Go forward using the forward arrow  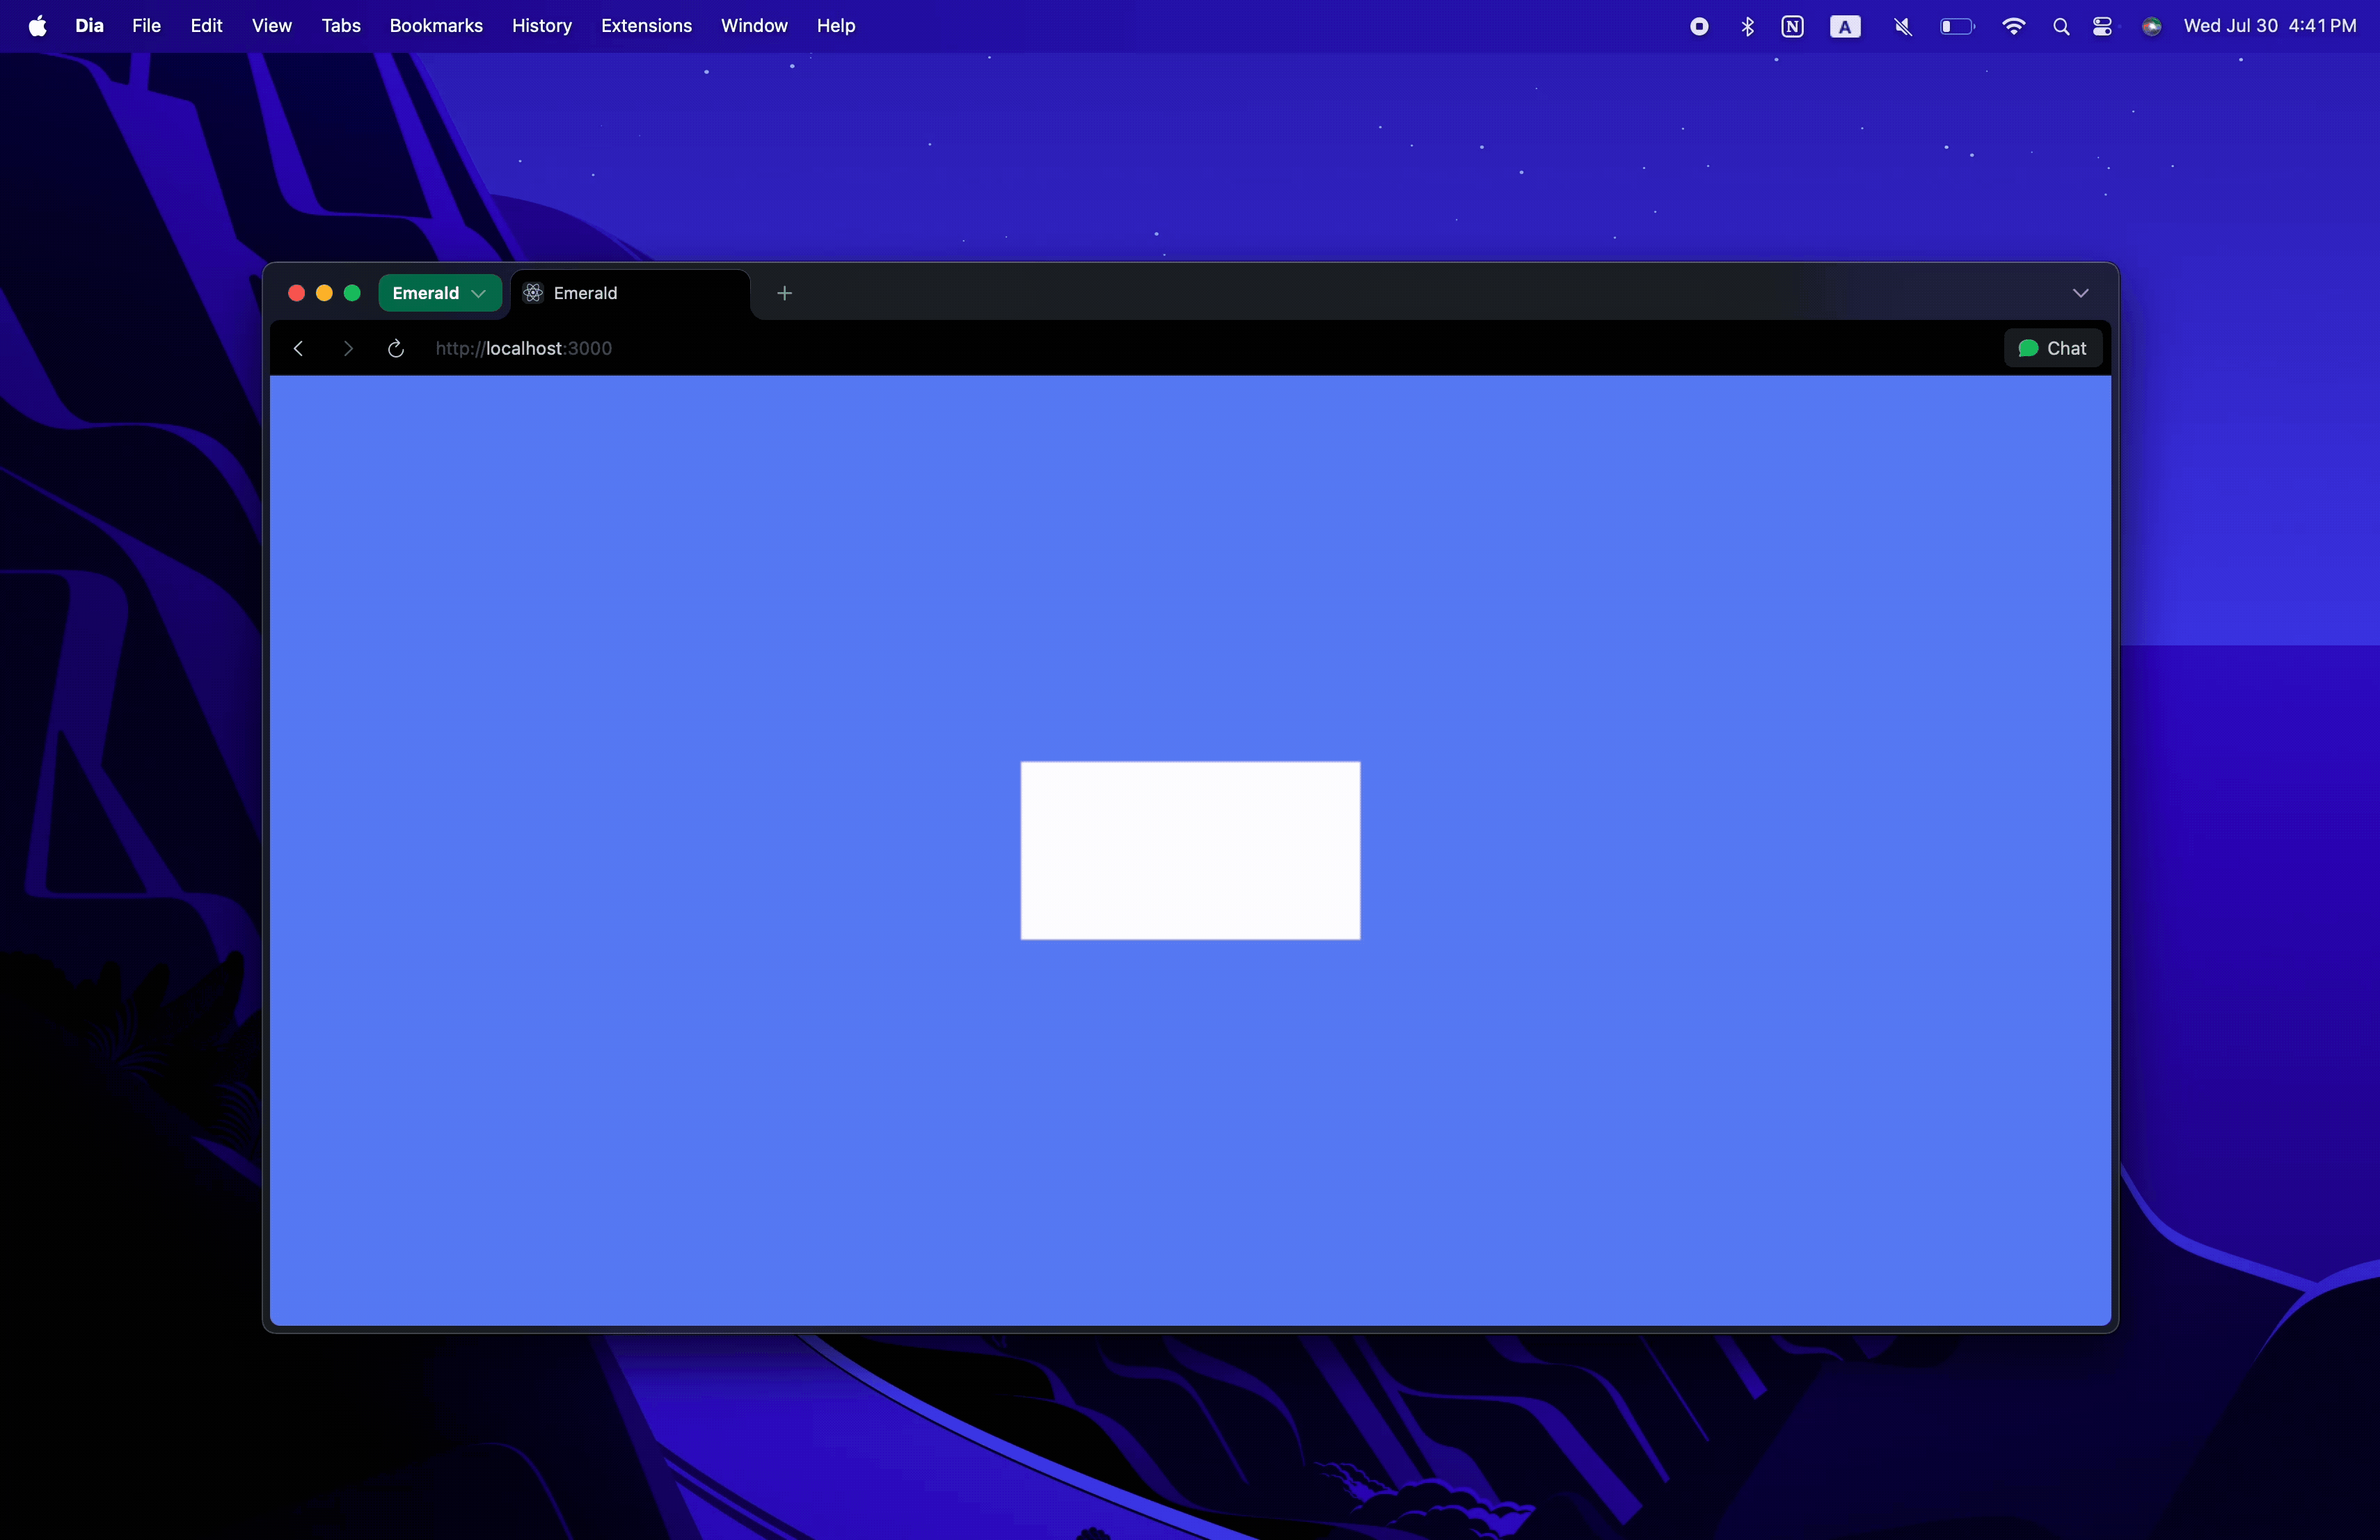point(347,348)
